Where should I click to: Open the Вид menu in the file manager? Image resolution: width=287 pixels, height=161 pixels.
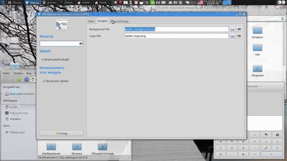[29, 73]
